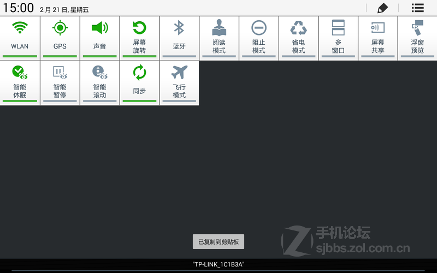The image size is (437, 273).
Task: Enable 智能暂停 smart pause tile
Action: tap(60, 83)
